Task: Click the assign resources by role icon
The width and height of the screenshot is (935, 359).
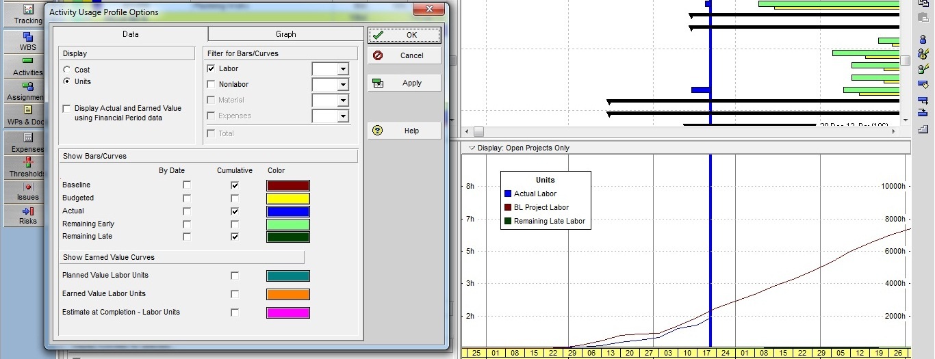Action: (x=923, y=54)
